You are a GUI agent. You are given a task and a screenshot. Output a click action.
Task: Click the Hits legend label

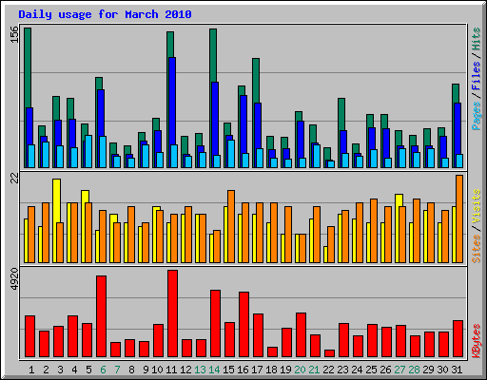pos(476,39)
